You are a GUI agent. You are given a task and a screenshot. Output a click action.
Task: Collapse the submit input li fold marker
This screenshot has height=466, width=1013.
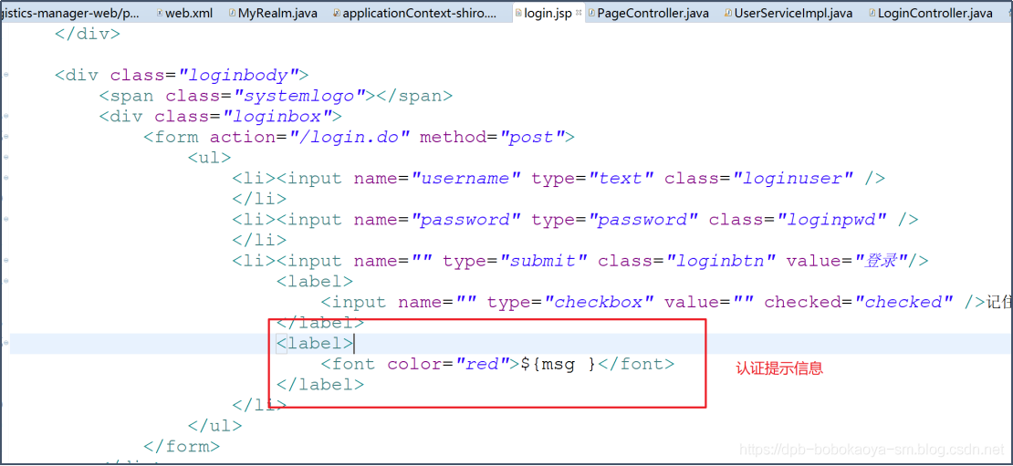pos(5,262)
